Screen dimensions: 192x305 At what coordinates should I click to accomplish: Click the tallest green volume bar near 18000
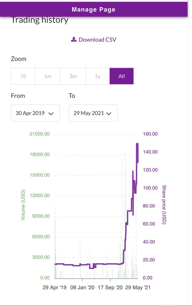point(125,214)
